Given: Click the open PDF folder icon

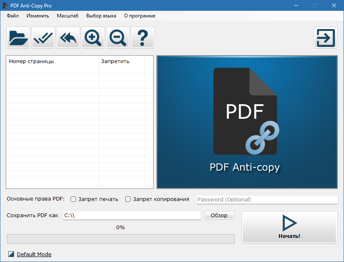Looking at the screenshot, I should pos(18,38).
